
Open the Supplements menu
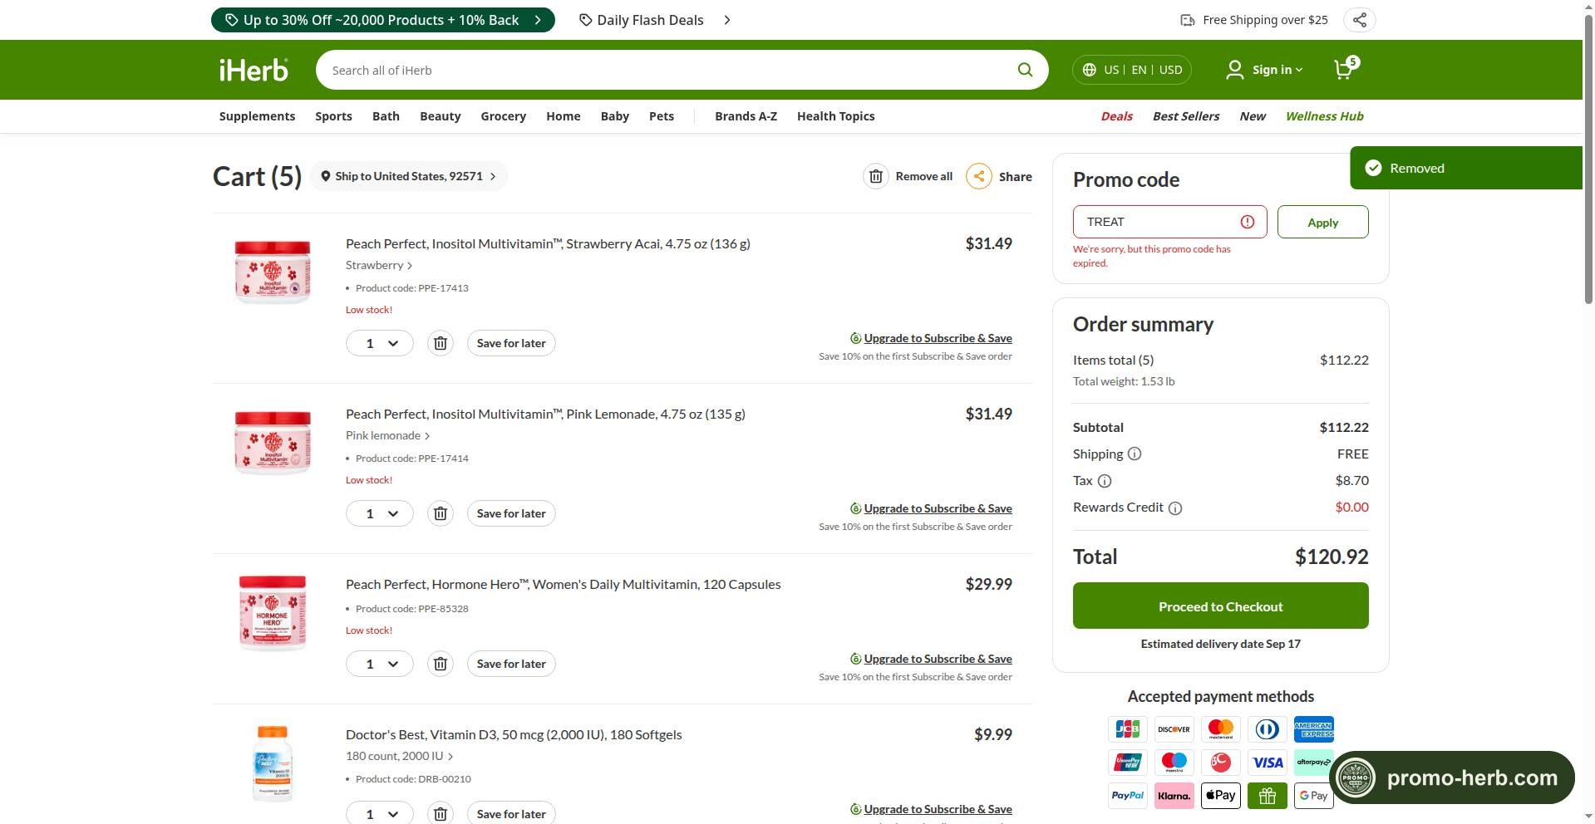(x=257, y=116)
